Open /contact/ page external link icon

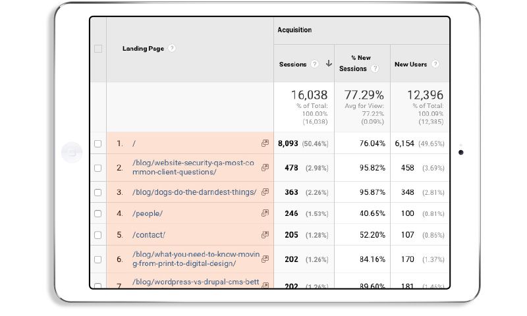265,234
